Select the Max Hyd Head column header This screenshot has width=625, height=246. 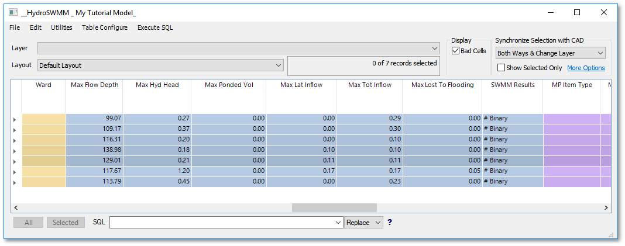click(x=157, y=96)
